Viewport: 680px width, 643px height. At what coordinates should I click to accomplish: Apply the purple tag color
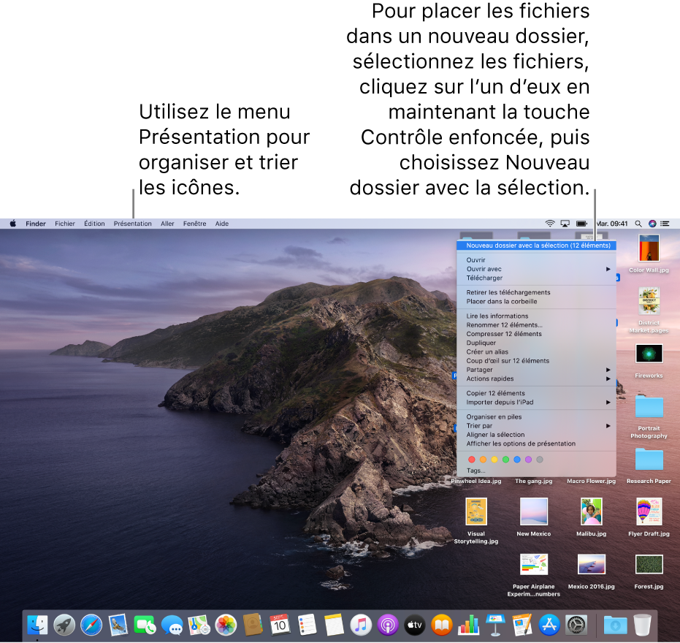pyautogui.click(x=528, y=460)
